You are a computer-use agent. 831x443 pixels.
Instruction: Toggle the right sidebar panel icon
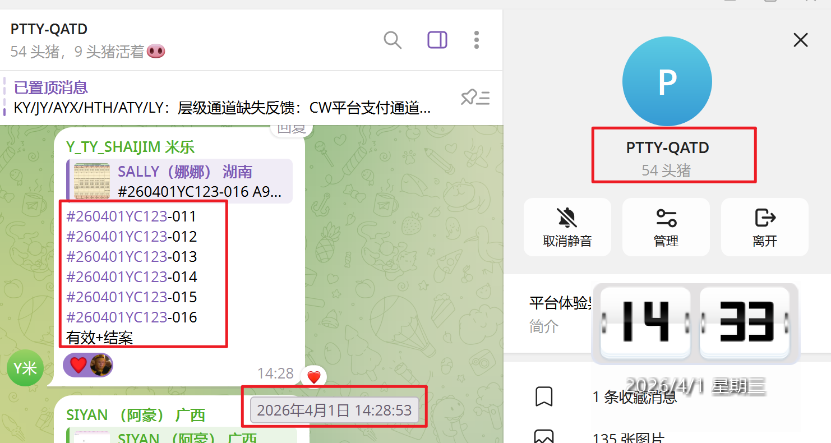tap(437, 40)
